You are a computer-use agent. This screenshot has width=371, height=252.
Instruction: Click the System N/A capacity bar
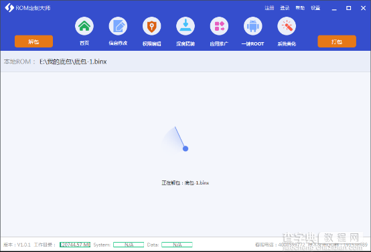click(129, 245)
